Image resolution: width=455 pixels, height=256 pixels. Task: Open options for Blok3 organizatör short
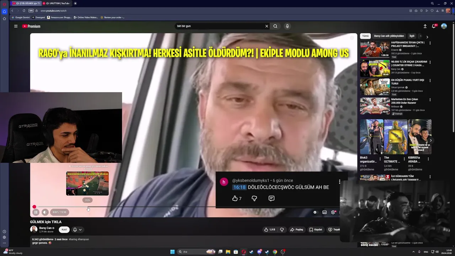380,159
